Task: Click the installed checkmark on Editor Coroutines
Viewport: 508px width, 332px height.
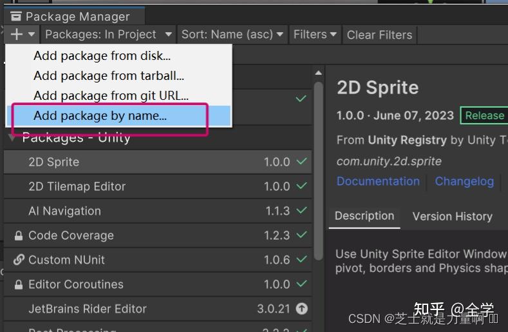Action: point(301,284)
